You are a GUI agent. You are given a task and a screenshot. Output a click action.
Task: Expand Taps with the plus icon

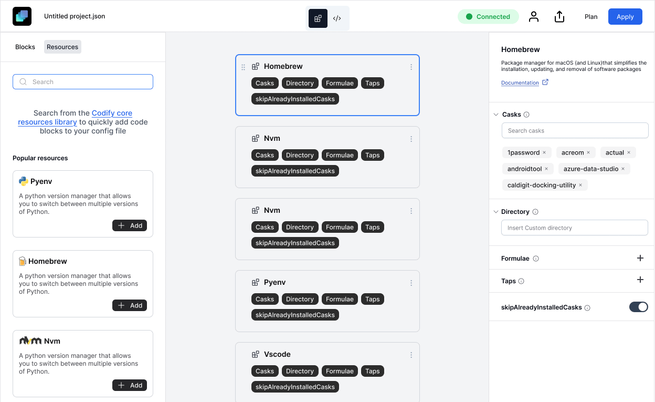(x=640, y=280)
